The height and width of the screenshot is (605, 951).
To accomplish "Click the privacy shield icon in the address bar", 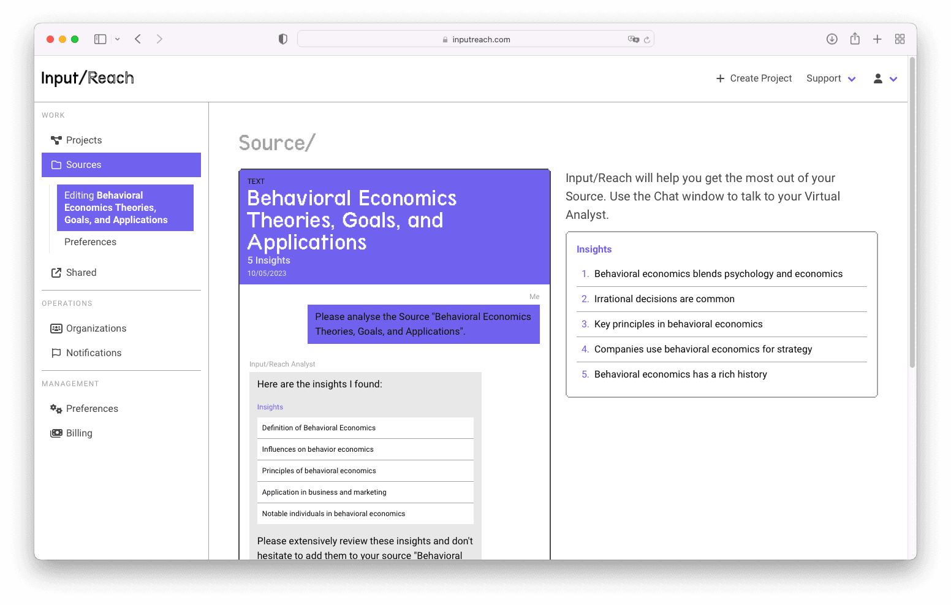I will point(282,39).
